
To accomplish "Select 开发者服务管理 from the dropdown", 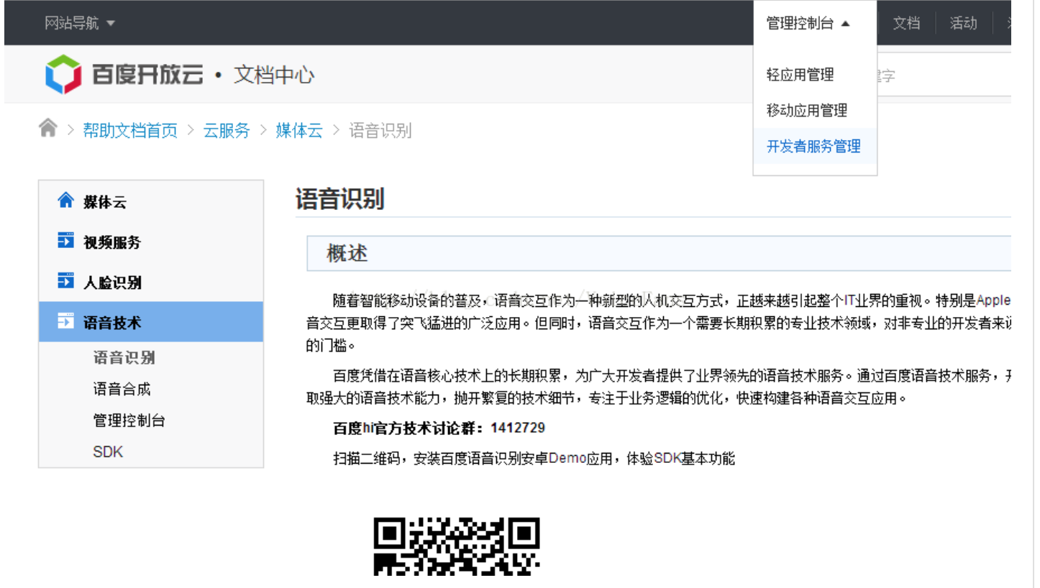I will pyautogui.click(x=813, y=147).
